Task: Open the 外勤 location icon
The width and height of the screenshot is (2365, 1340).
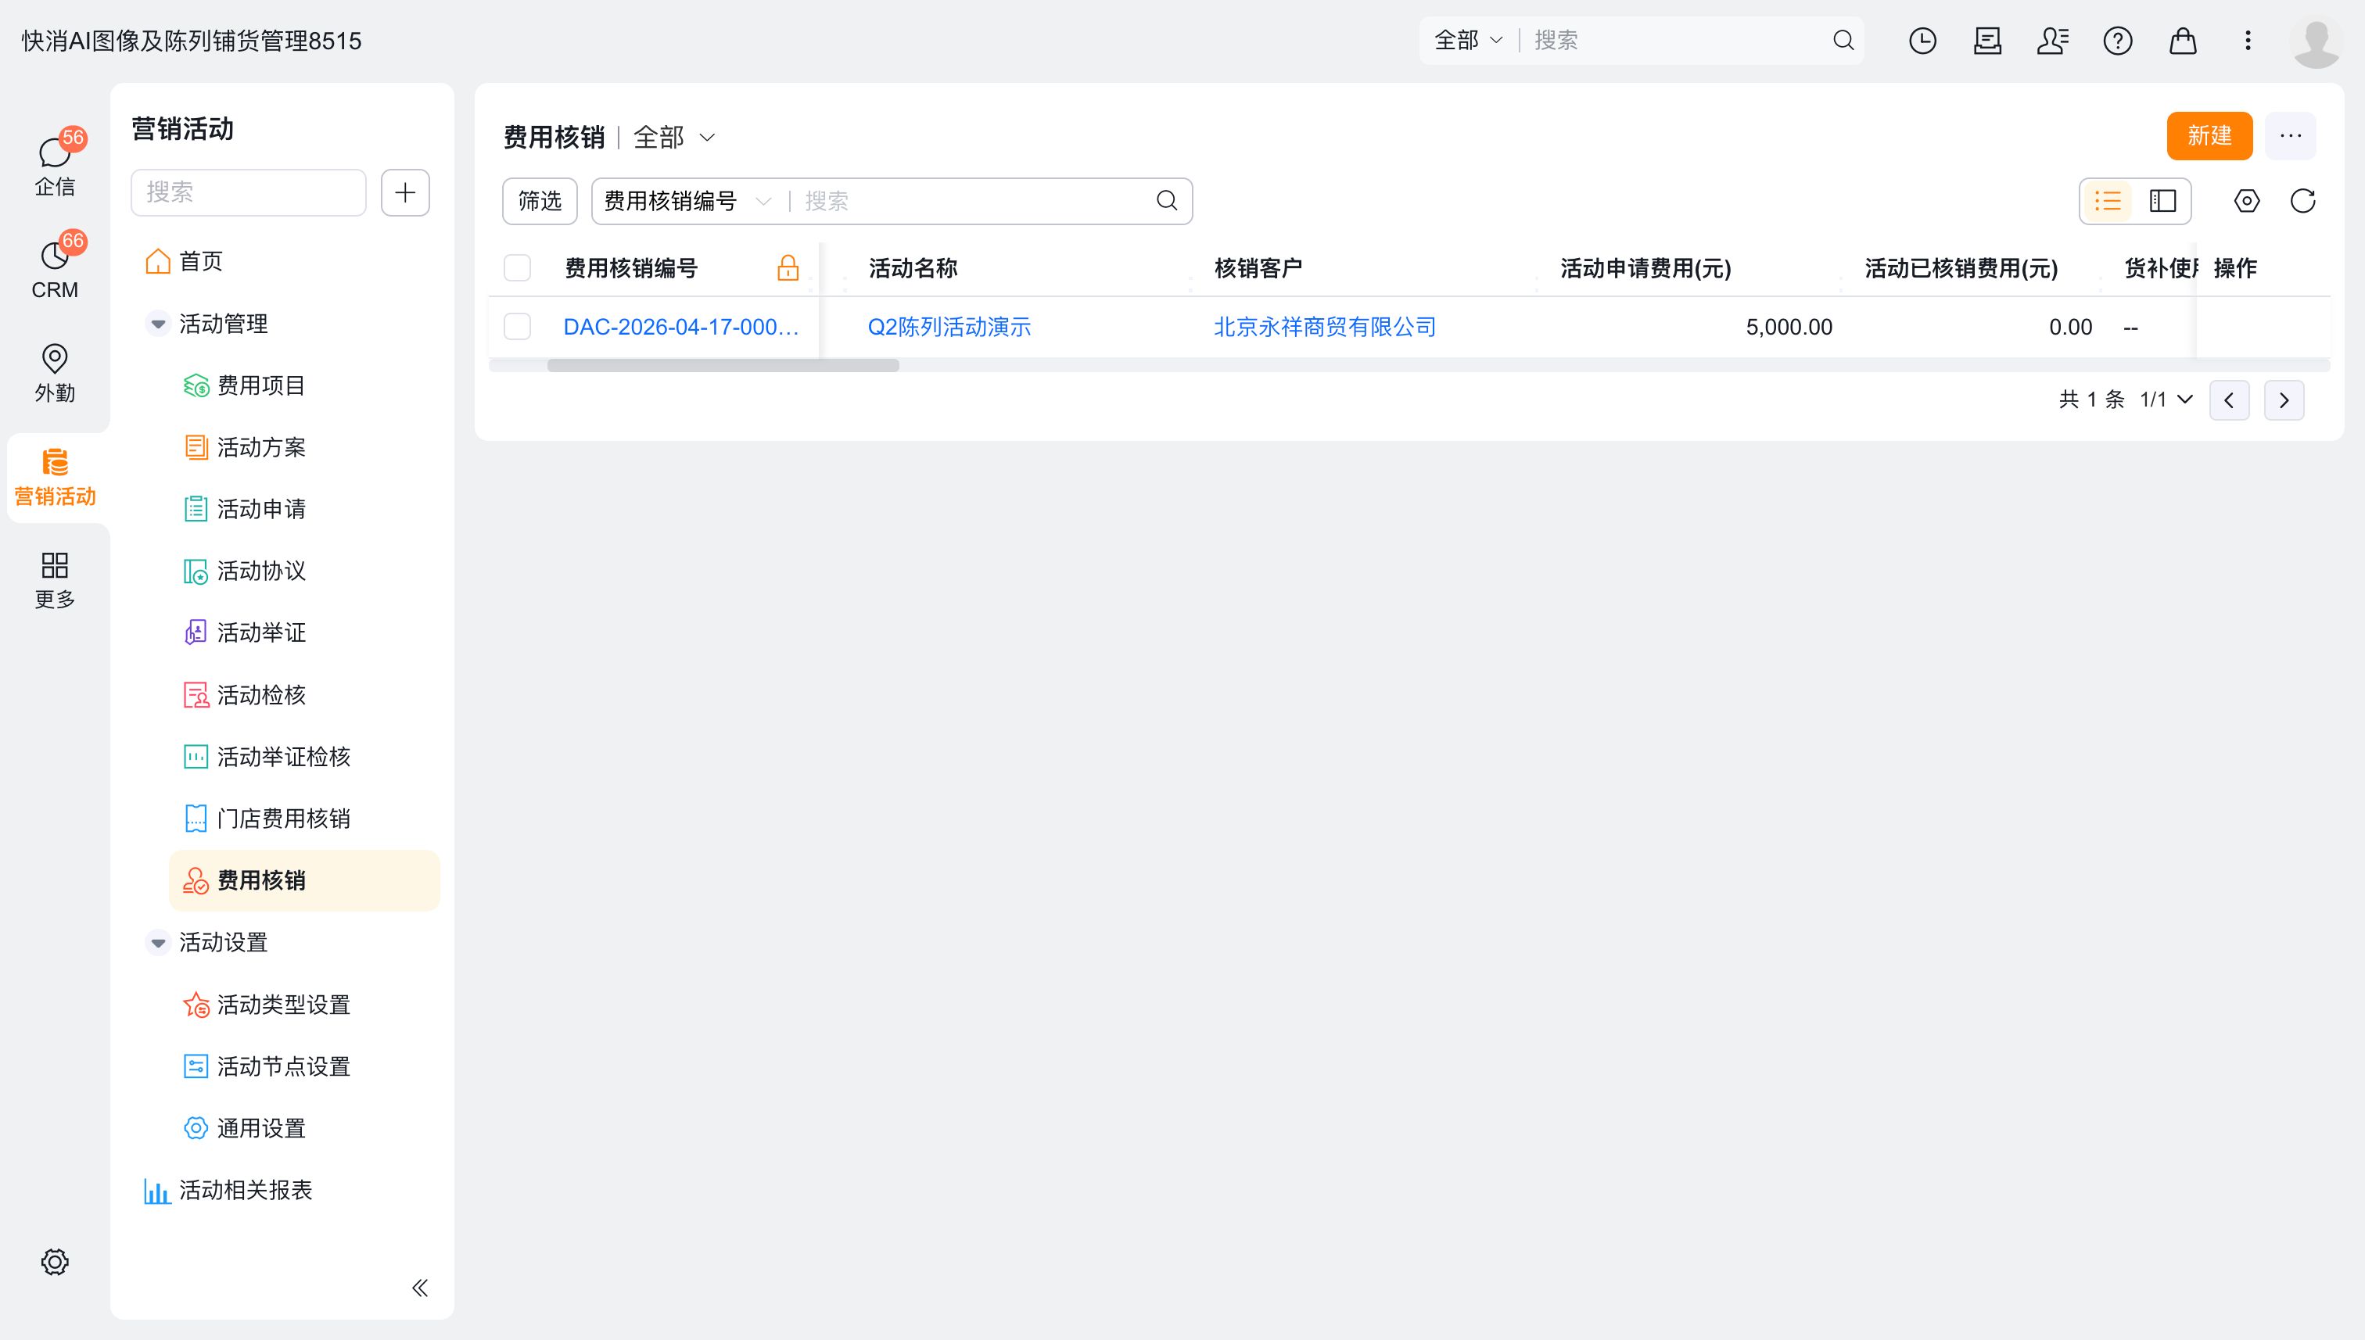Action: (x=56, y=373)
